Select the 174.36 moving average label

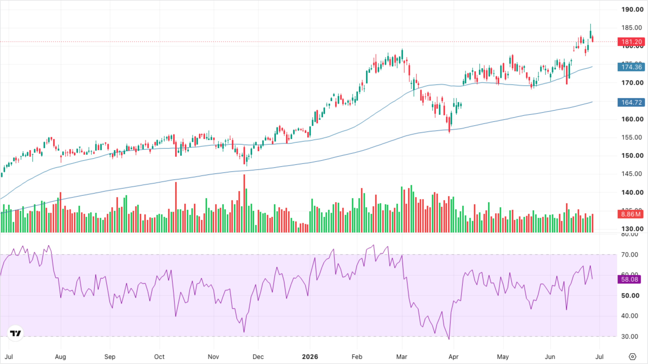[631, 67]
